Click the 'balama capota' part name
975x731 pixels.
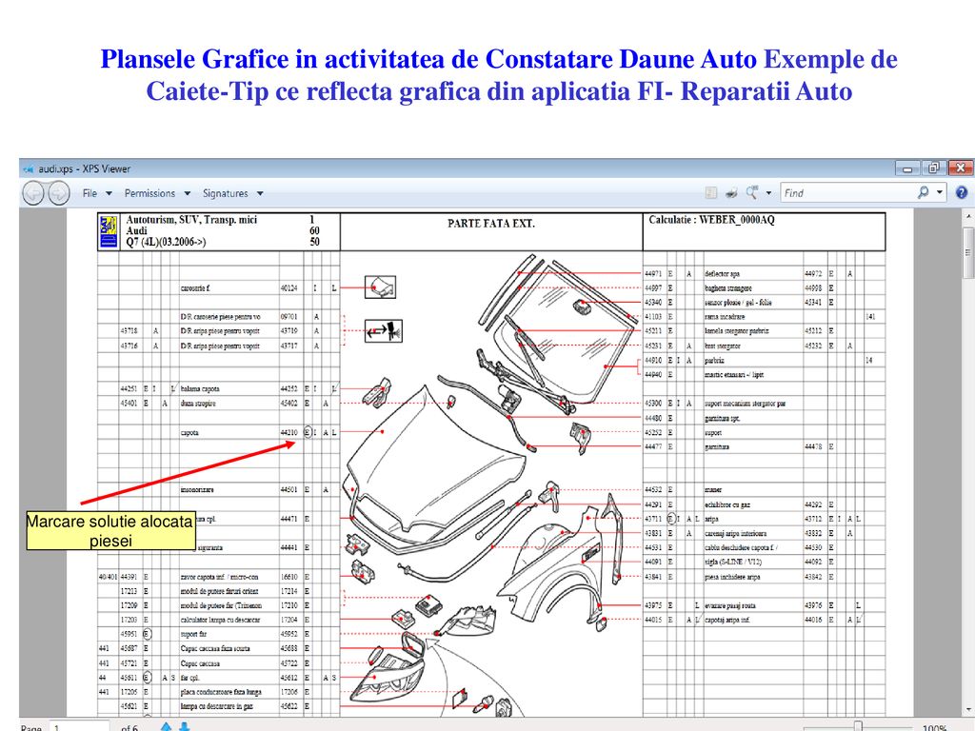click(x=200, y=389)
